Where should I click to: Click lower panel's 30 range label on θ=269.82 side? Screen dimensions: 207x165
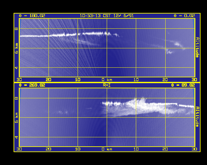(19, 149)
